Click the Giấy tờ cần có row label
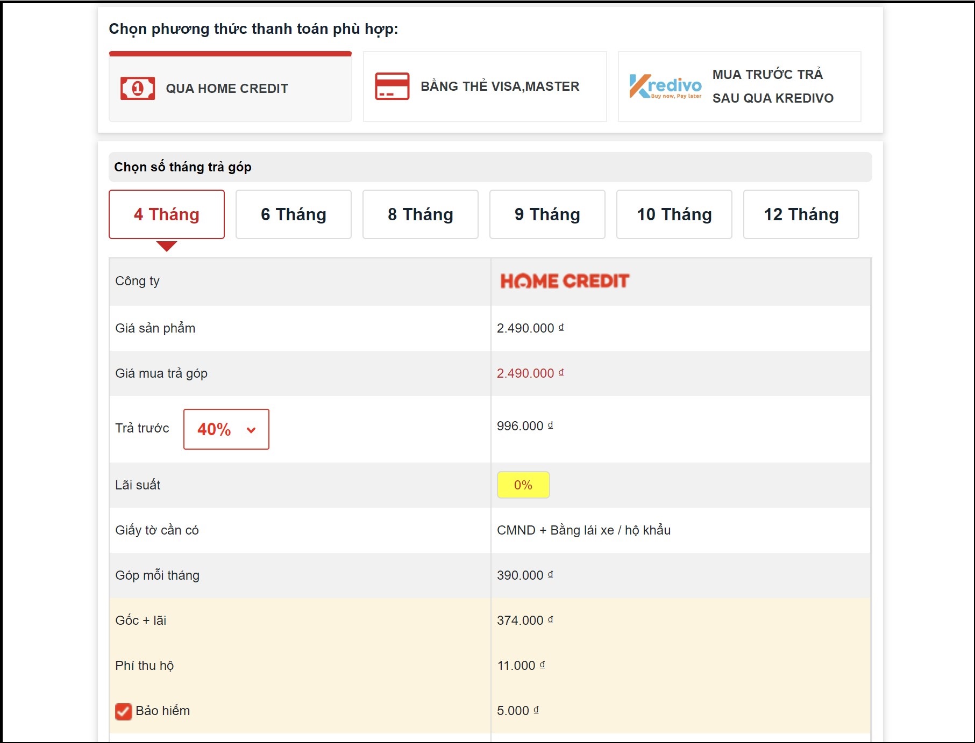 [157, 530]
